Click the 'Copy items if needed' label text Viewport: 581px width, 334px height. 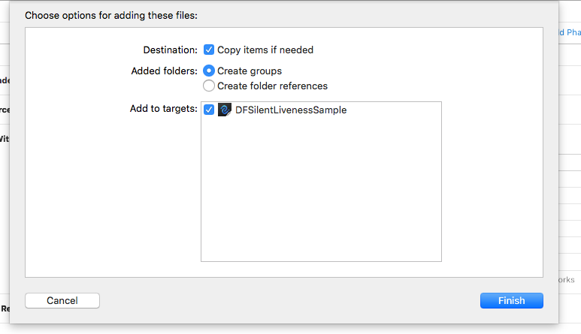(x=265, y=50)
